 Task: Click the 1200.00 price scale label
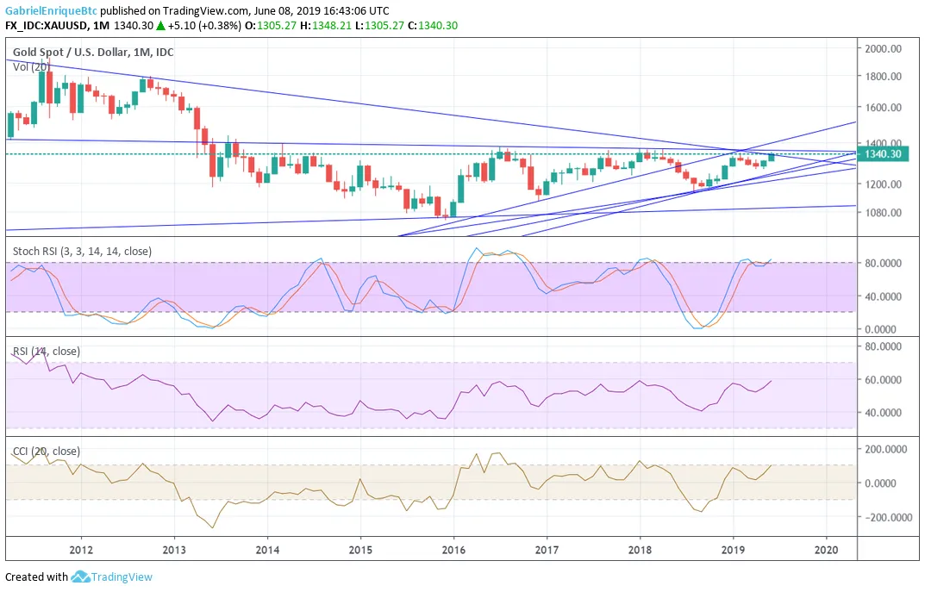point(883,184)
